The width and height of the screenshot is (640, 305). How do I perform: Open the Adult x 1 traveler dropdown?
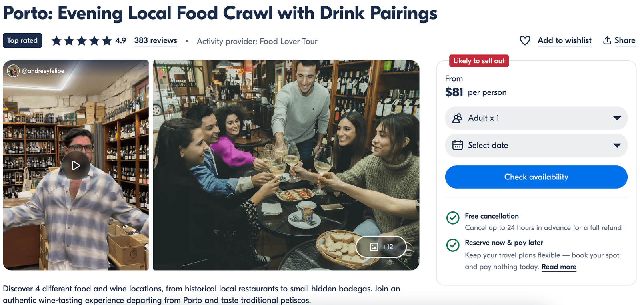(536, 118)
